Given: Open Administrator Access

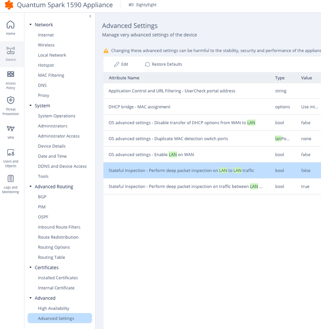Looking at the screenshot, I should pyautogui.click(x=59, y=136).
